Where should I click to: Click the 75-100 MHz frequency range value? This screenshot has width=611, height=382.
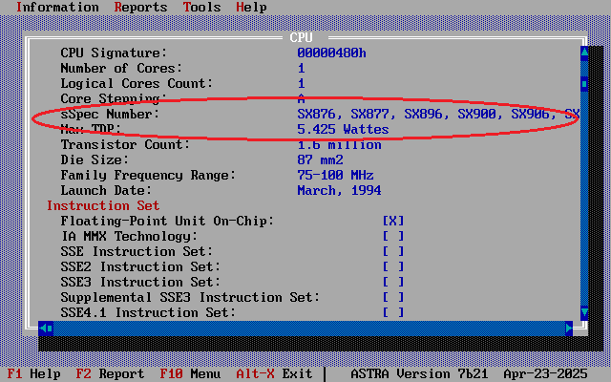[x=335, y=175]
